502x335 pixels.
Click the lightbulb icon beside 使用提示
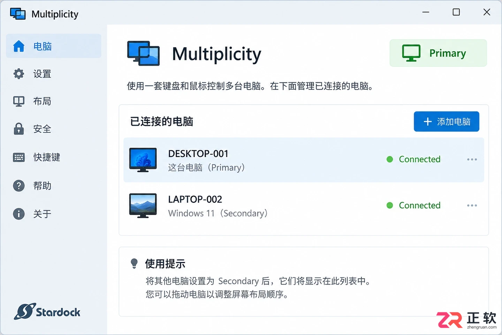pyautogui.click(x=134, y=263)
